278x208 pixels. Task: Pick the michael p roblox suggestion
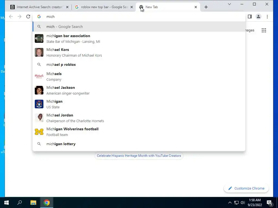(x=139, y=64)
